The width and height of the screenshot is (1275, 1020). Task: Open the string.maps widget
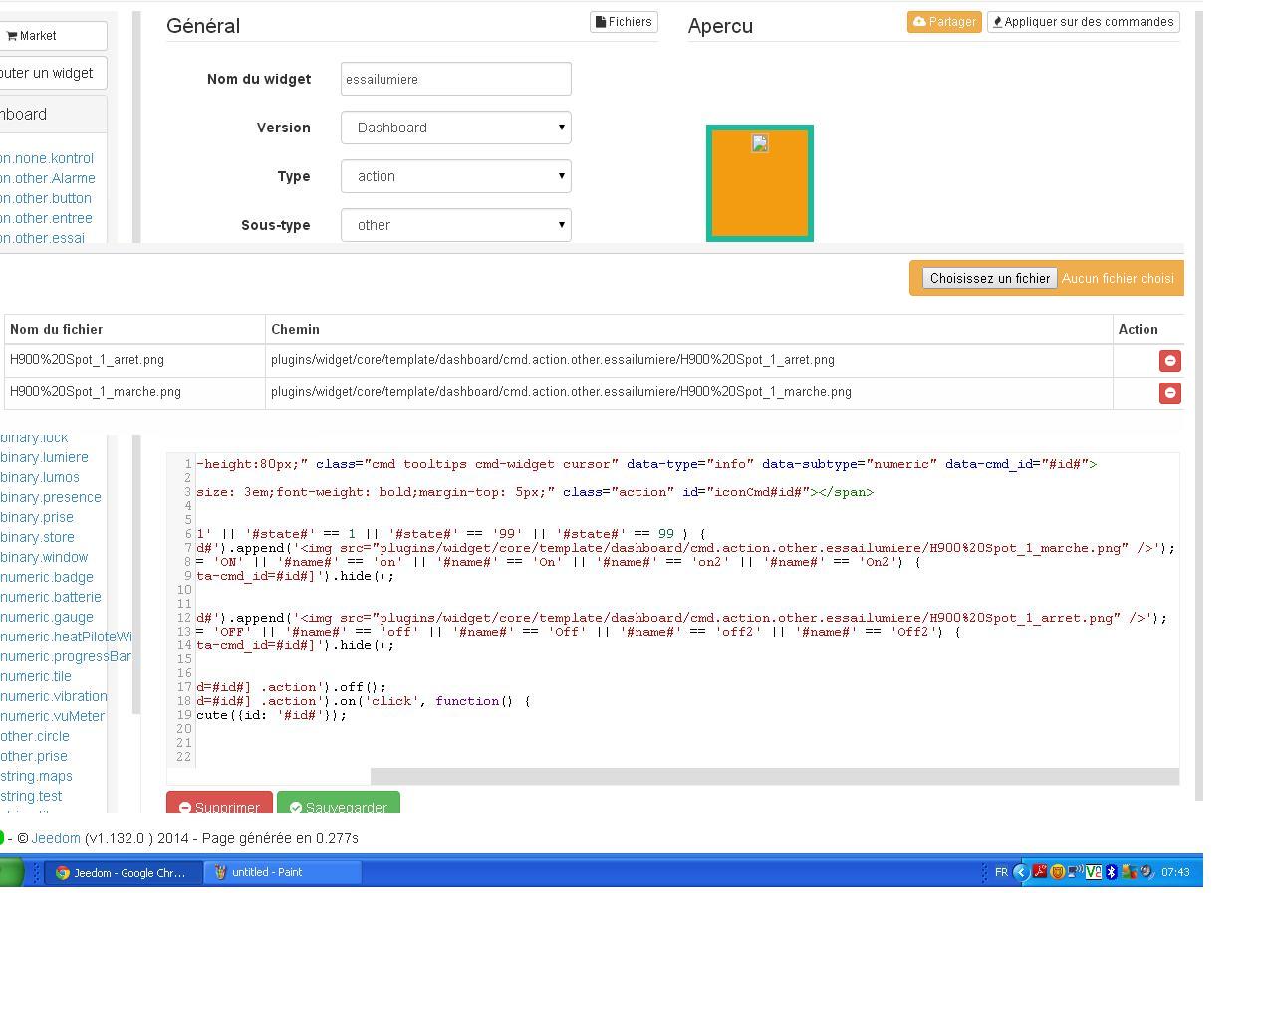(x=36, y=776)
